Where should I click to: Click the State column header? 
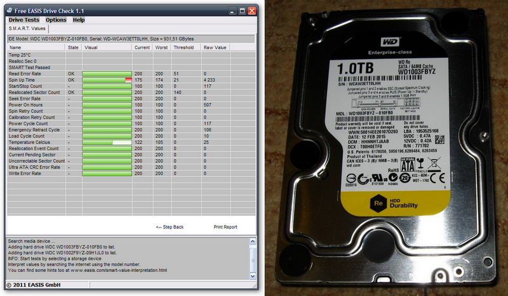click(74, 48)
